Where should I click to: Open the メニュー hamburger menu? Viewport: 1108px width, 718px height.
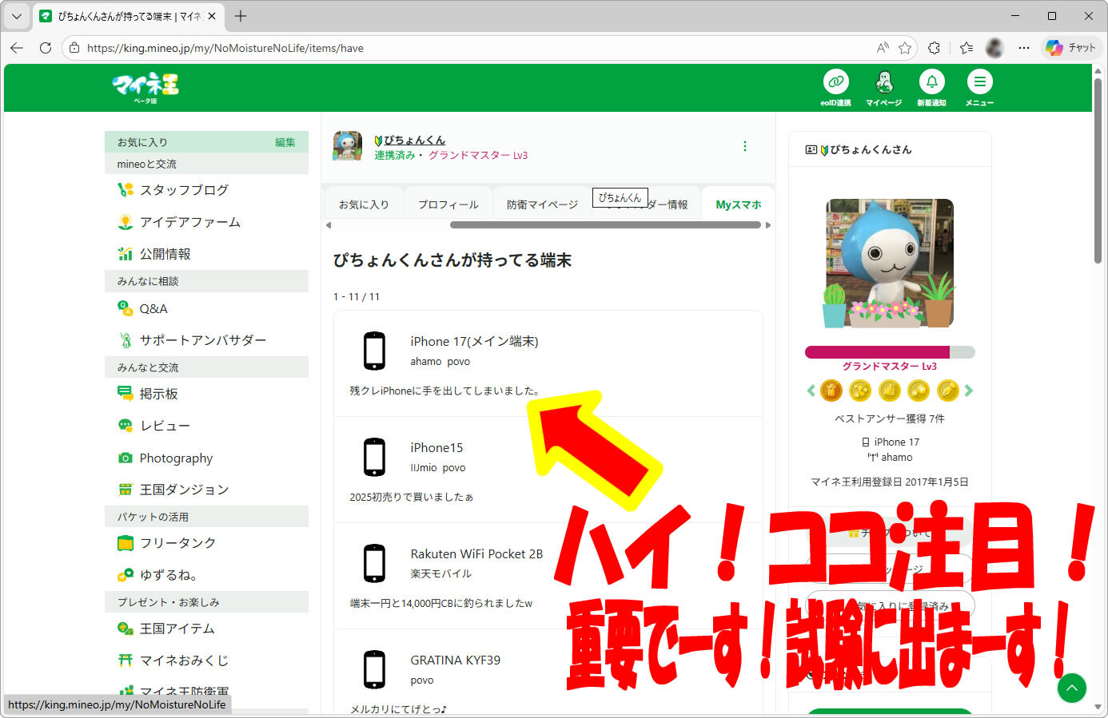tap(979, 88)
